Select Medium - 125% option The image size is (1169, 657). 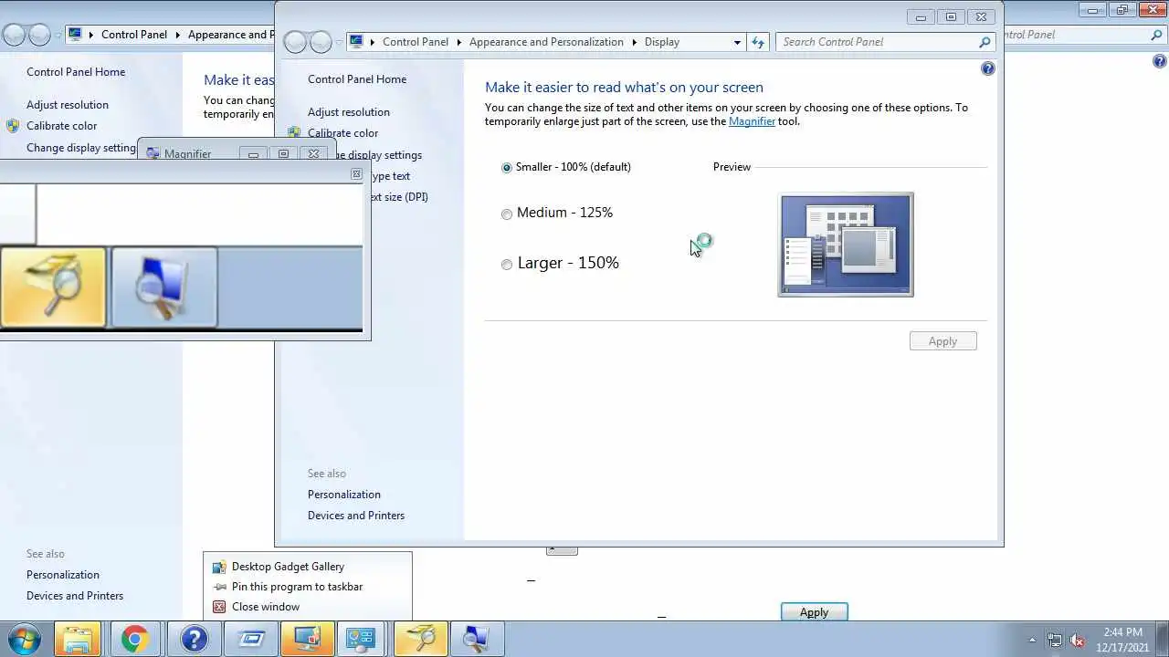tap(557, 213)
